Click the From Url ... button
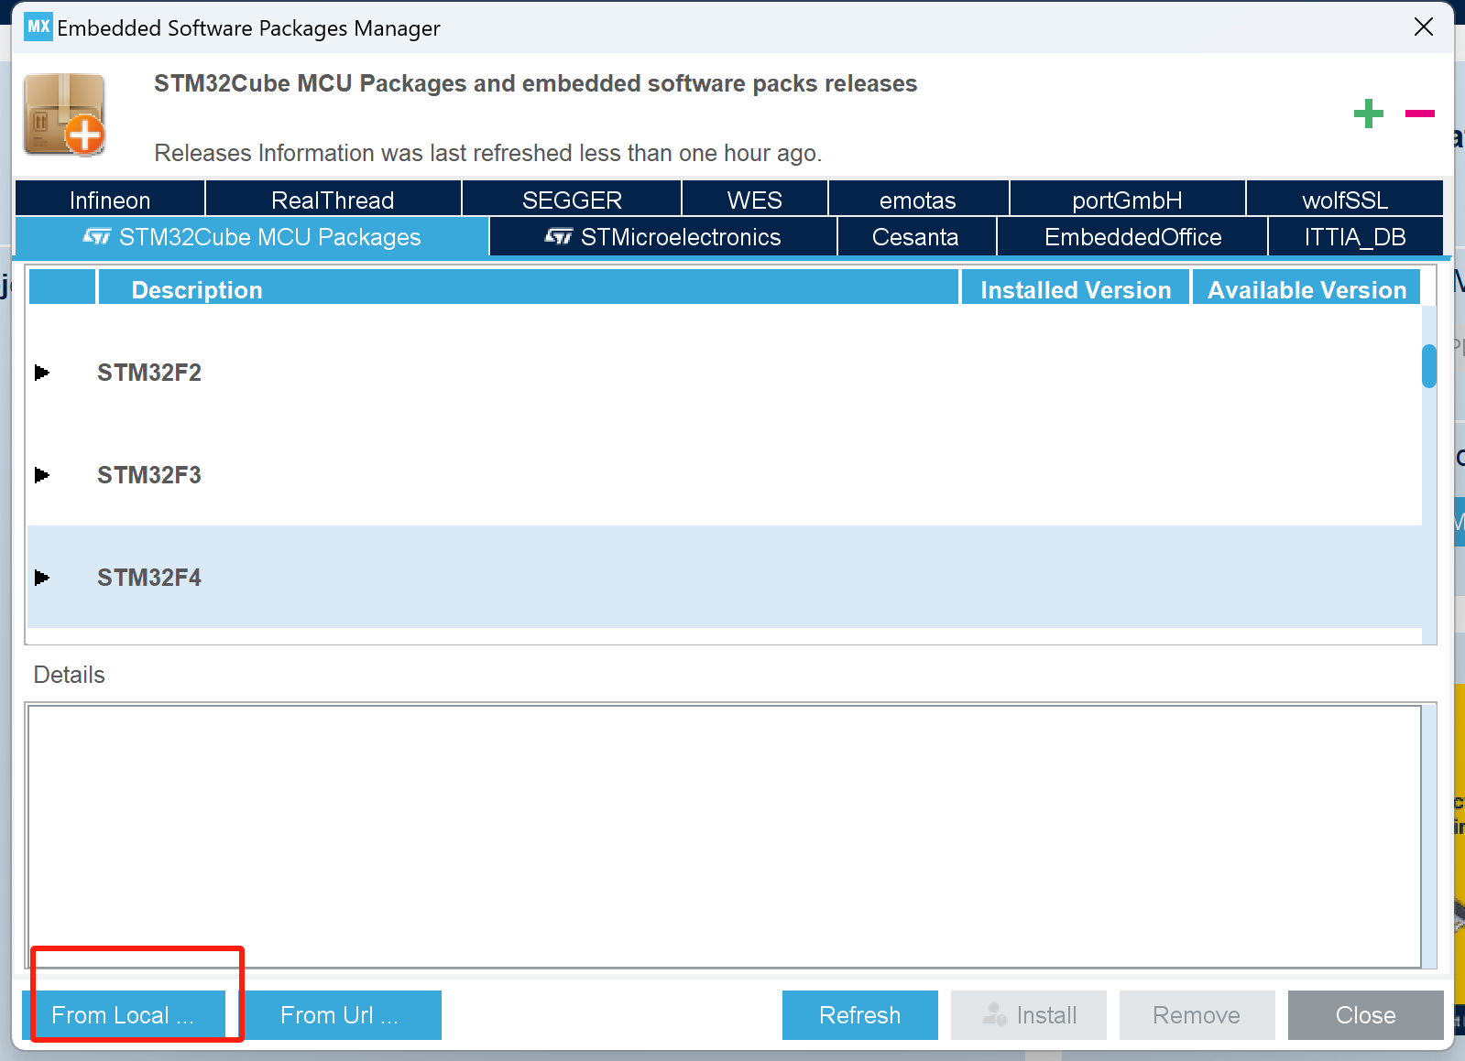 coord(340,1015)
